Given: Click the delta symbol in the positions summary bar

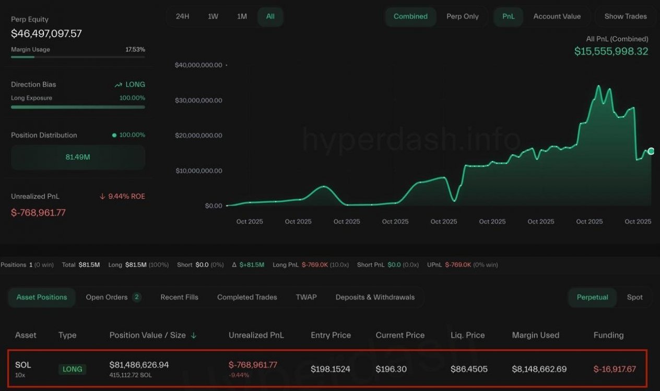Looking at the screenshot, I should [234, 265].
